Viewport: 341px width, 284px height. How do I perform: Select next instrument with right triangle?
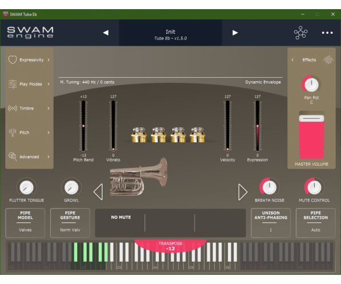pyautogui.click(x=243, y=192)
